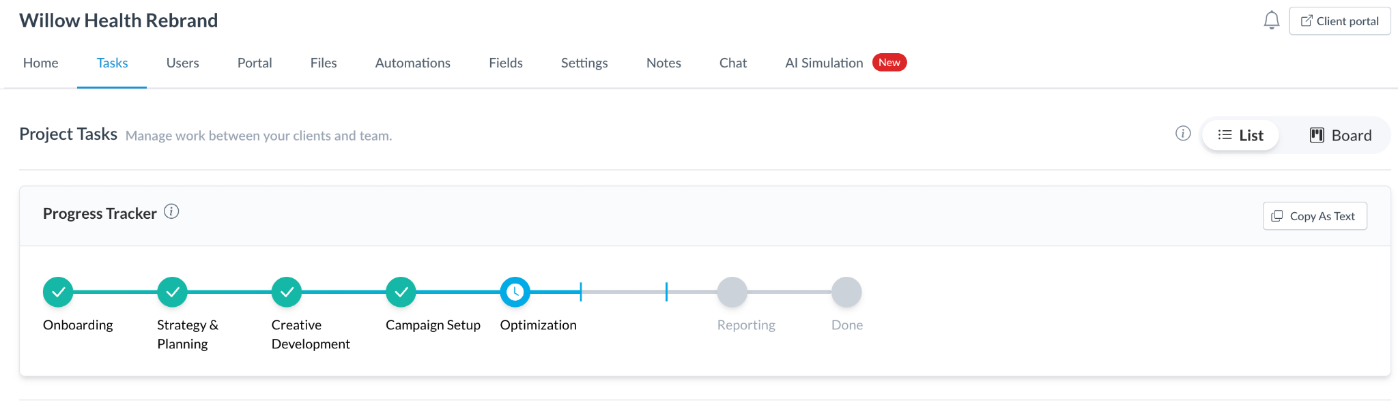Switch to the Portal tab
1398x405 pixels.
(x=255, y=63)
